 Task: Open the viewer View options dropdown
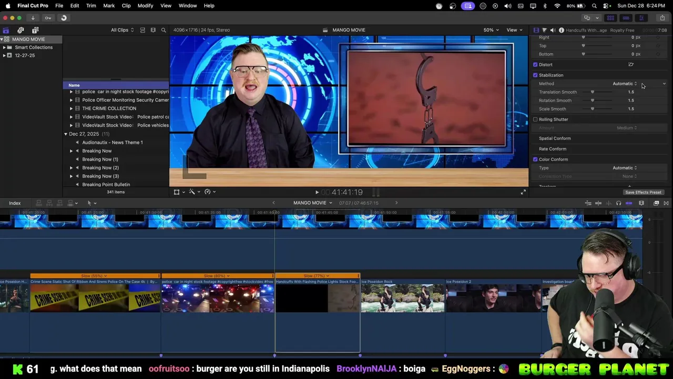pyautogui.click(x=514, y=30)
